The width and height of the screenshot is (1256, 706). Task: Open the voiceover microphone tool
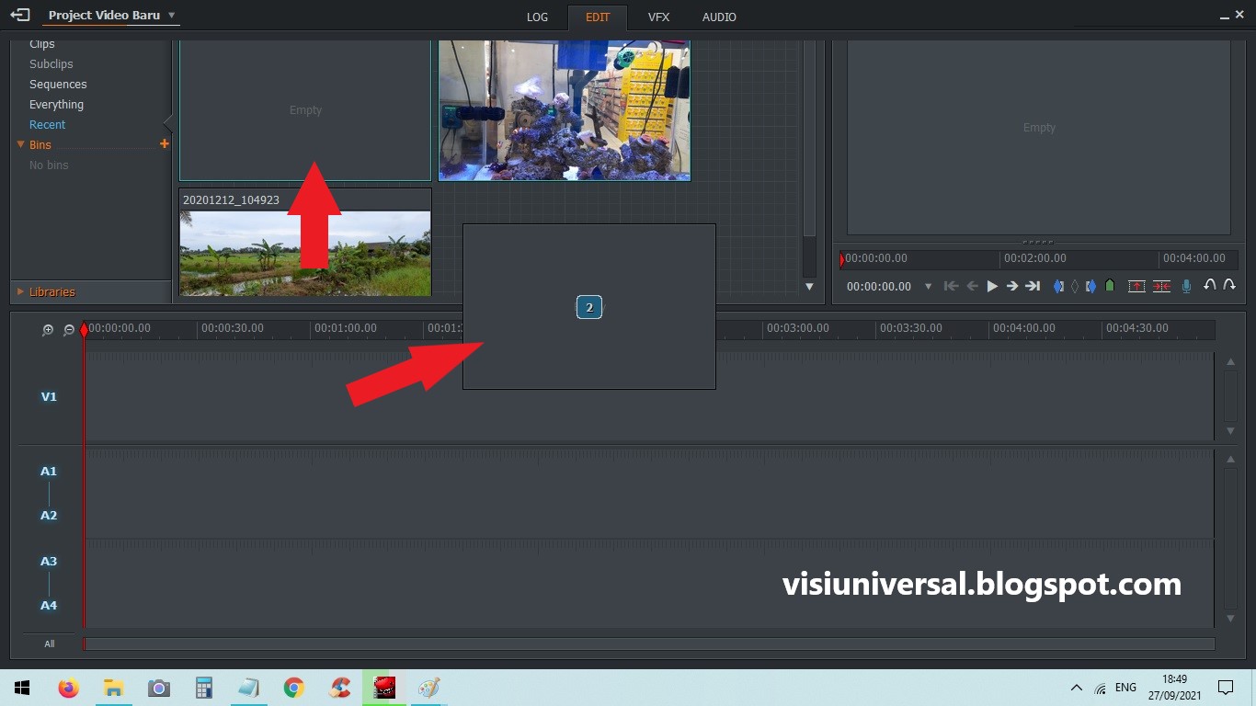tap(1186, 285)
